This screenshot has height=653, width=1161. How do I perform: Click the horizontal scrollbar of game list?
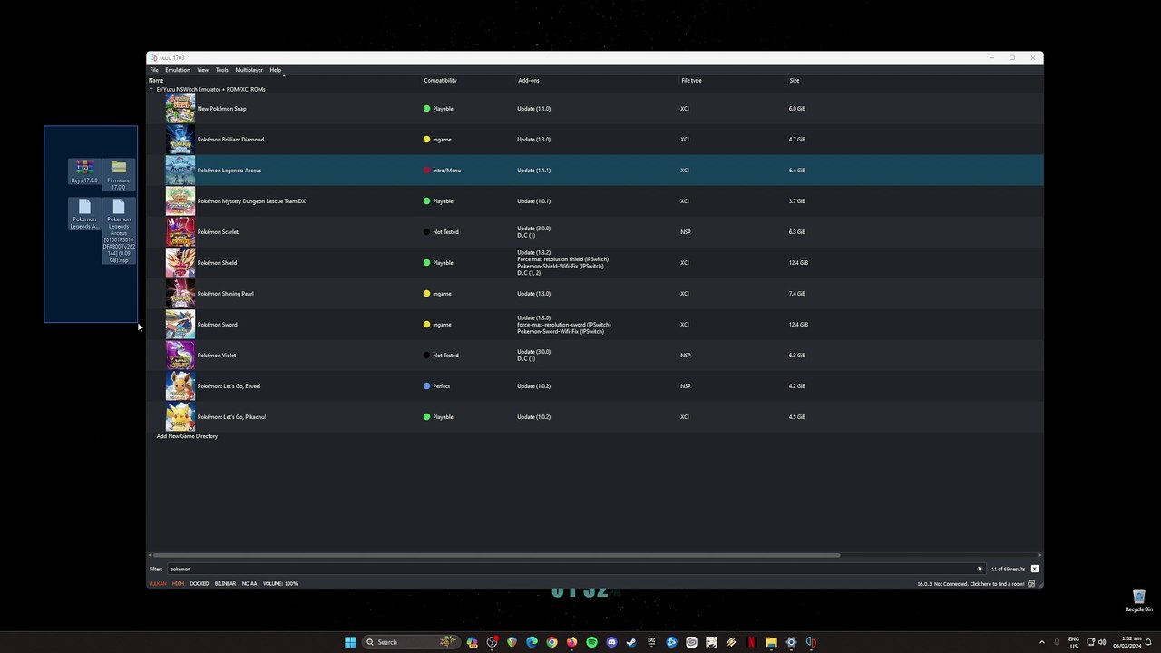click(496, 555)
